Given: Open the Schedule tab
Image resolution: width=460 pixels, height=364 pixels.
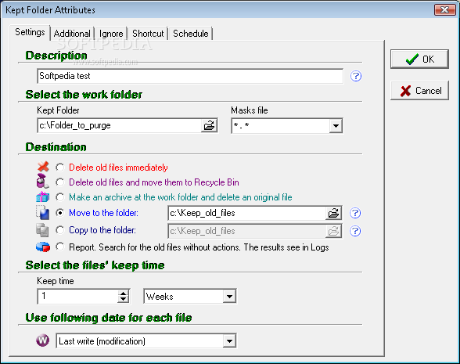Looking at the screenshot, I should click(191, 34).
